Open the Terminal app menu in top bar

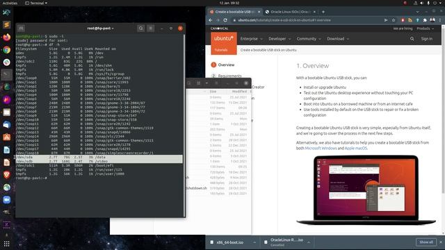pos(36,3)
